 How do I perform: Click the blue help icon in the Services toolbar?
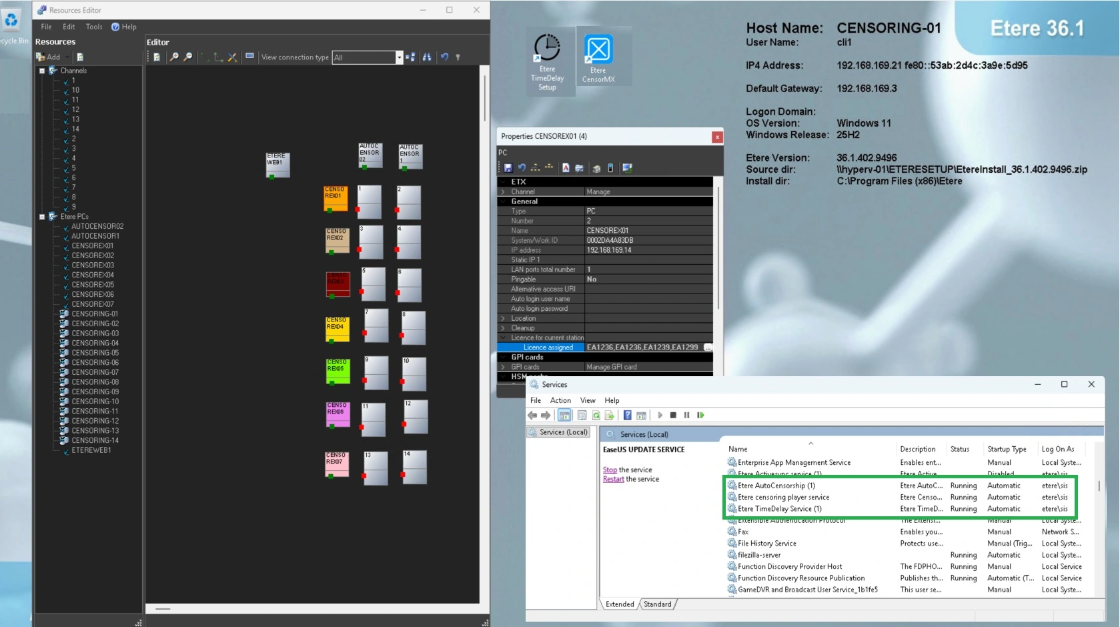tap(627, 416)
